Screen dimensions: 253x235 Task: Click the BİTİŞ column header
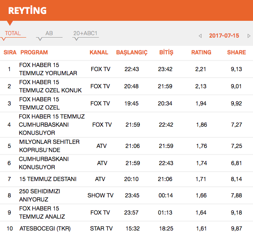[x=166, y=52]
